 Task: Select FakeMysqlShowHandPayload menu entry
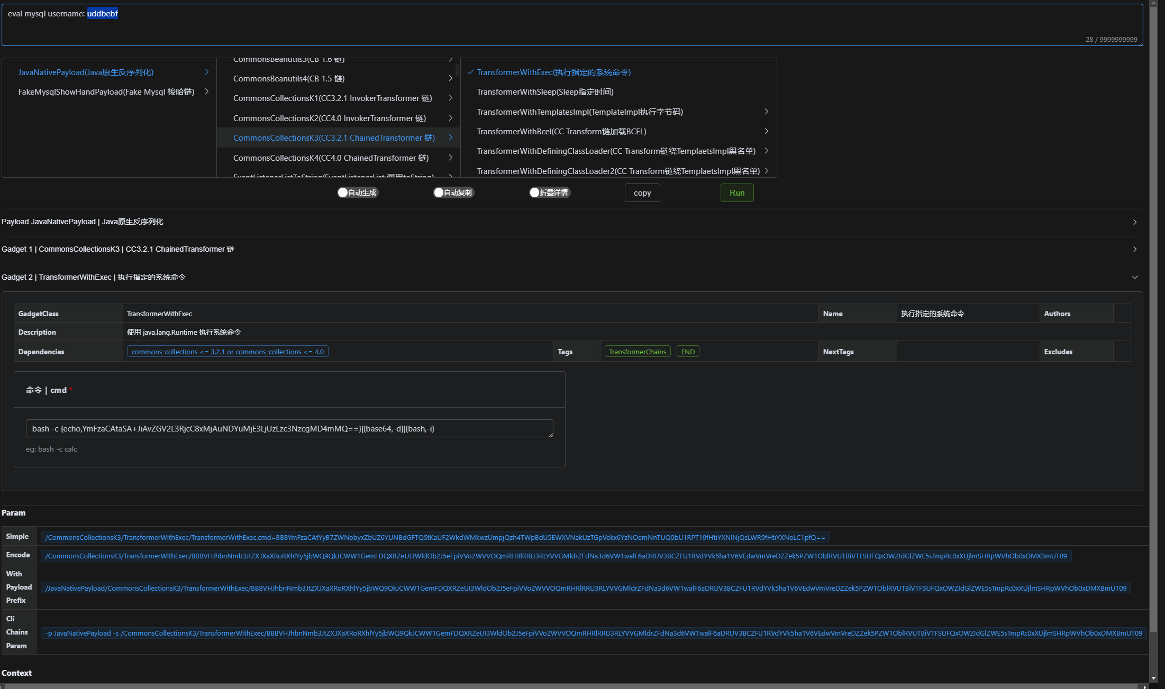109,92
